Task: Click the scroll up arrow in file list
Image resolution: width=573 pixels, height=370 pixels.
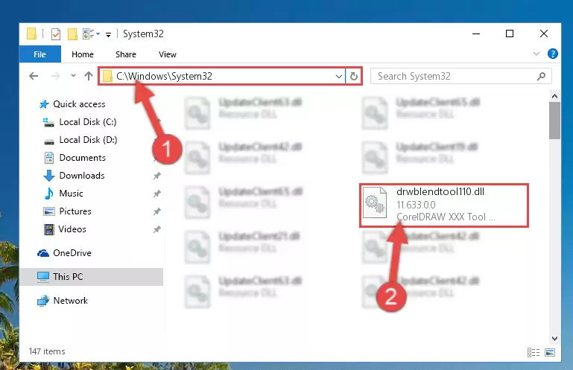Action: coord(554,96)
